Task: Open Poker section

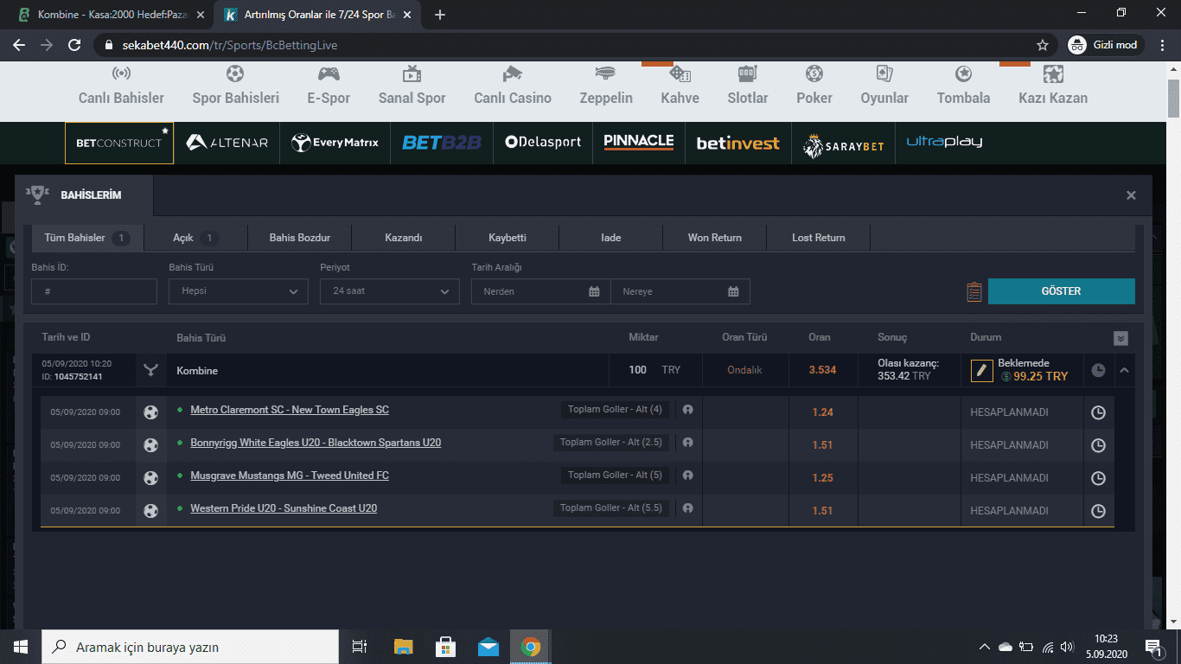Action: coord(814,86)
